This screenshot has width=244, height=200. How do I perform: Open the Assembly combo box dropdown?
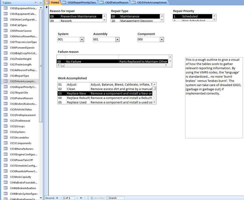117,40
